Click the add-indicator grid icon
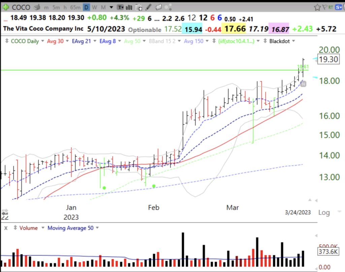This screenshot has width=345, height=272. pyautogui.click(x=138, y=7)
